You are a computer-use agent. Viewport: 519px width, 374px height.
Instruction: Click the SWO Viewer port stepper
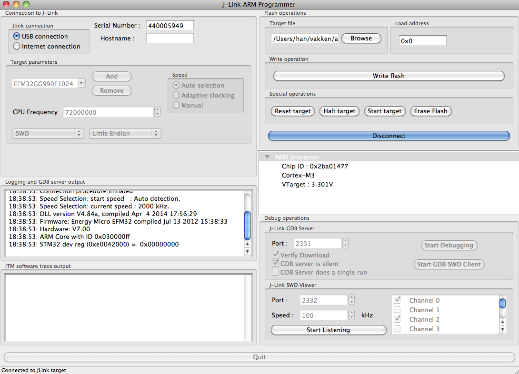point(351,300)
